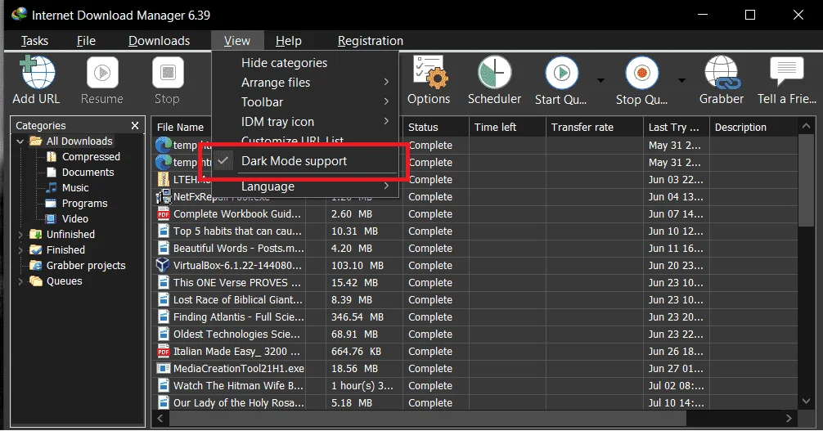823x431 pixels.
Task: Open the Language submenu
Action: coord(305,186)
